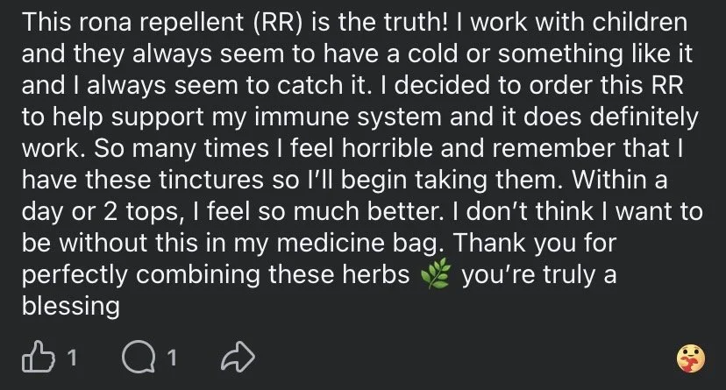Click the phrase 'day or 2 tops'
Screen dimensions: 726x390
[x=100, y=212]
